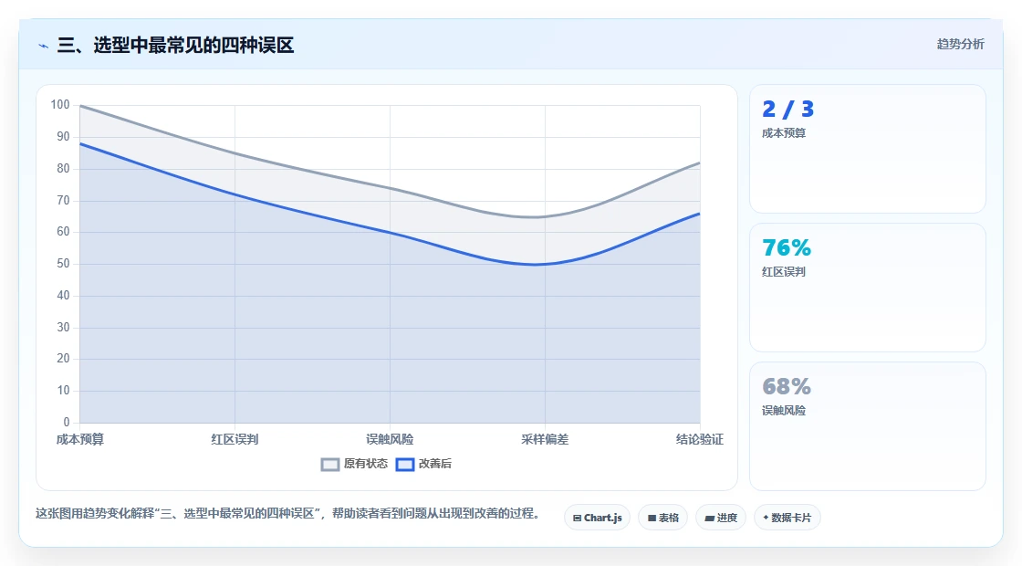1022x566 pixels.
Task: Click the 68% value text
Action: 787,387
